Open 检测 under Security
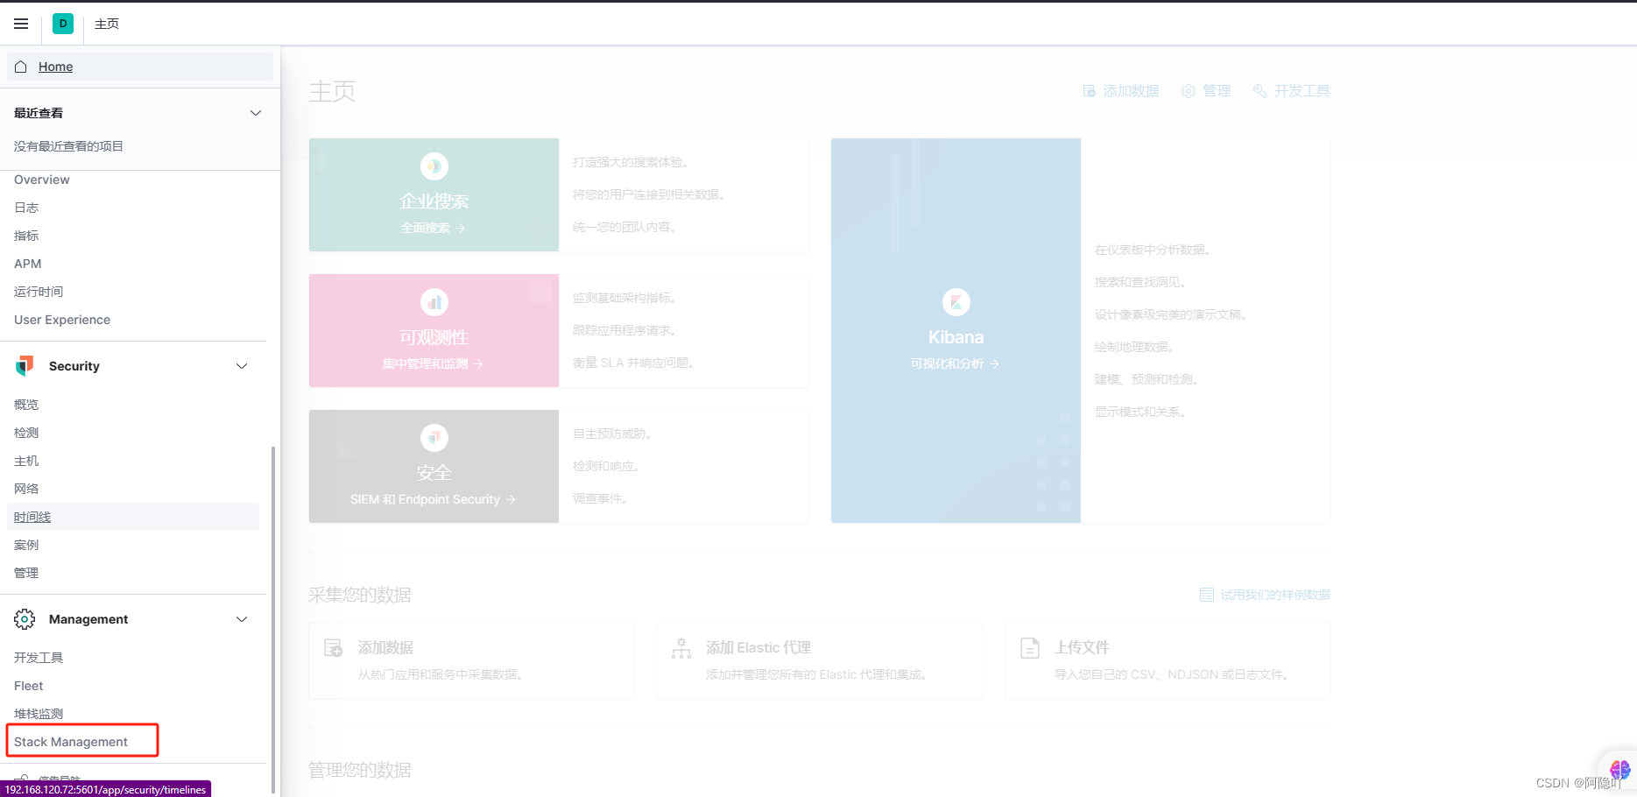This screenshot has height=797, width=1637. tap(26, 433)
